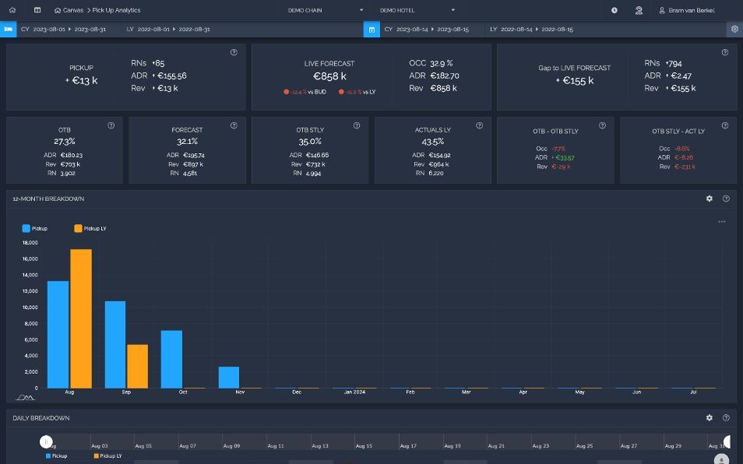Image resolution: width=743 pixels, height=464 pixels.
Task: Open the clock history icon
Action: tap(614, 10)
